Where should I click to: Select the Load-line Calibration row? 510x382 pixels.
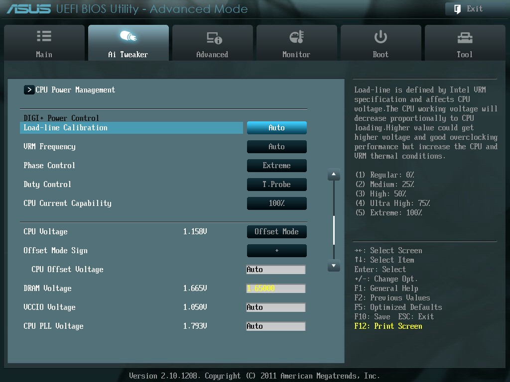tap(131, 128)
